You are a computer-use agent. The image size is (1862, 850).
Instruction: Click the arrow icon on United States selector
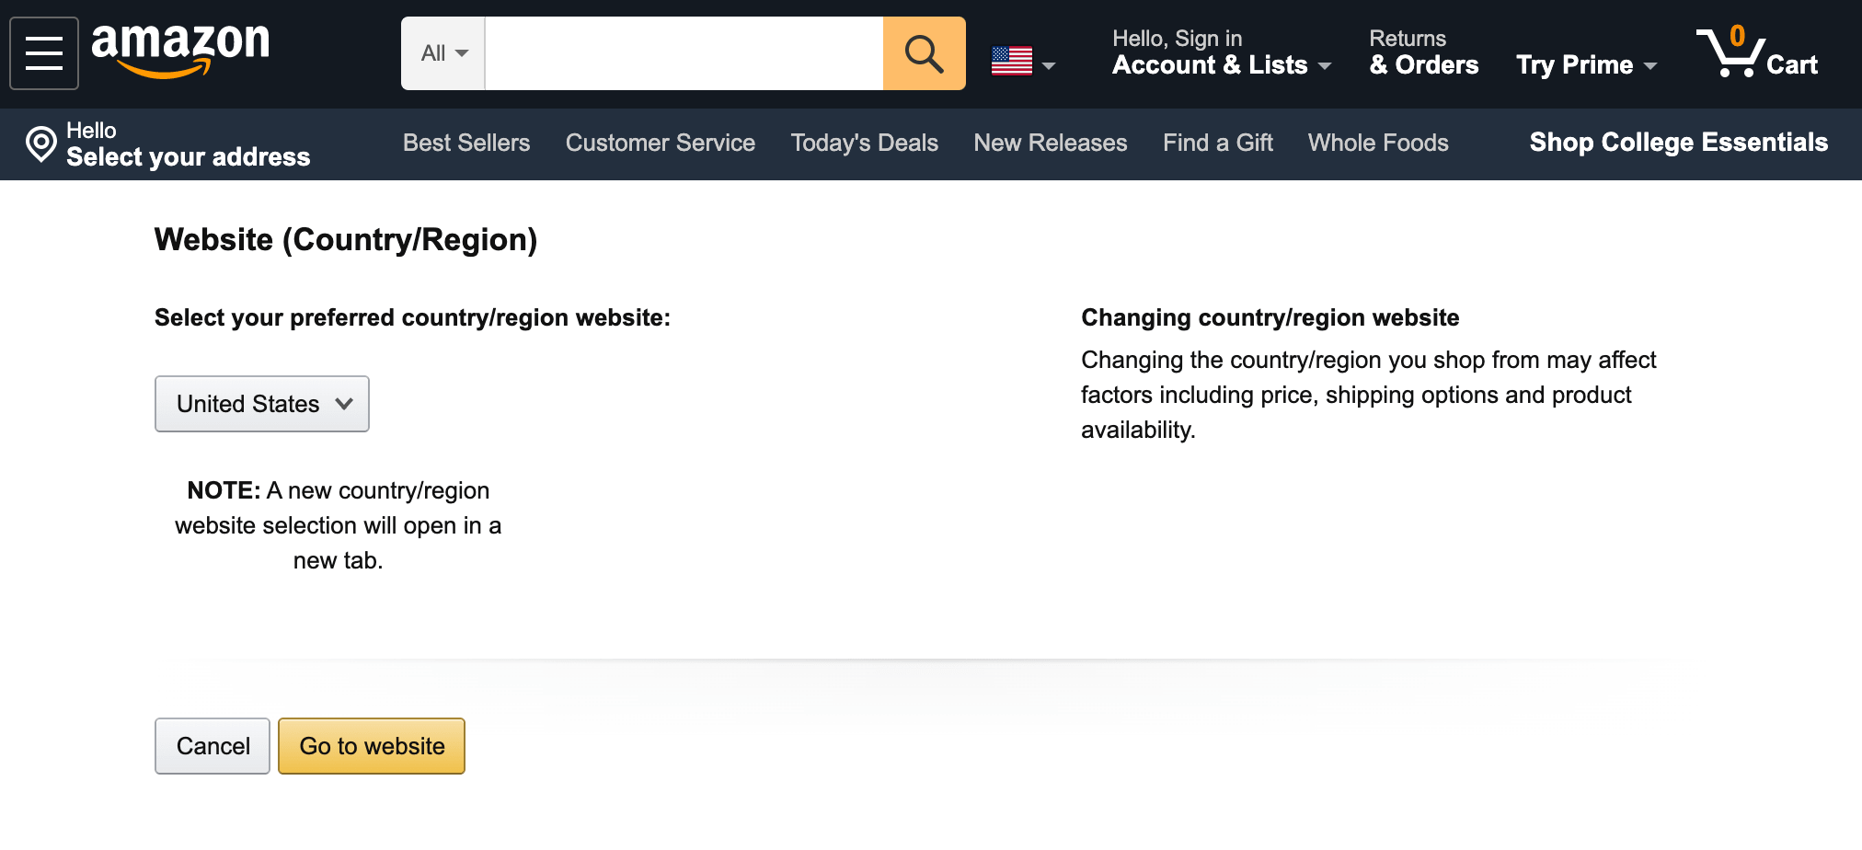click(344, 403)
